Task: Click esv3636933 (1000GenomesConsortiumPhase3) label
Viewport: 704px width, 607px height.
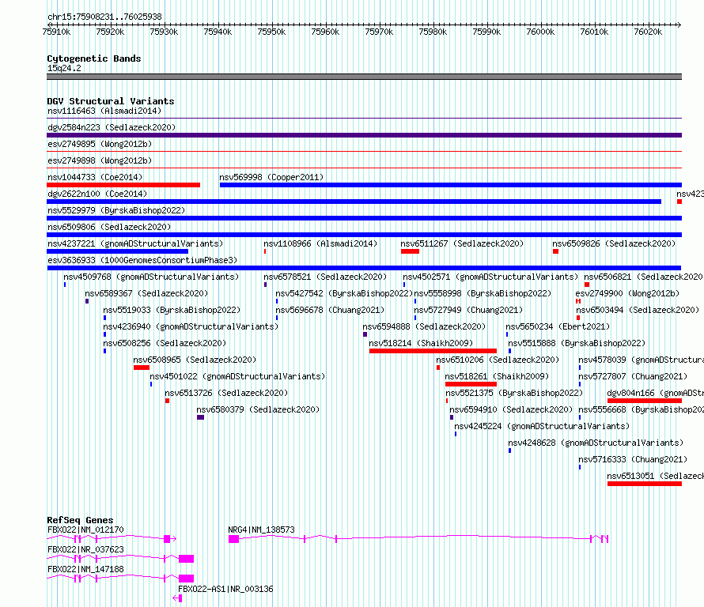Action: click(x=142, y=260)
